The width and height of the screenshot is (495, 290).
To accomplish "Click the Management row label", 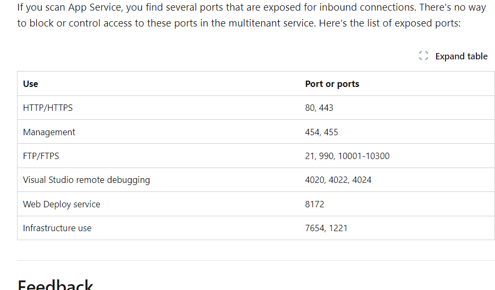I will (49, 132).
